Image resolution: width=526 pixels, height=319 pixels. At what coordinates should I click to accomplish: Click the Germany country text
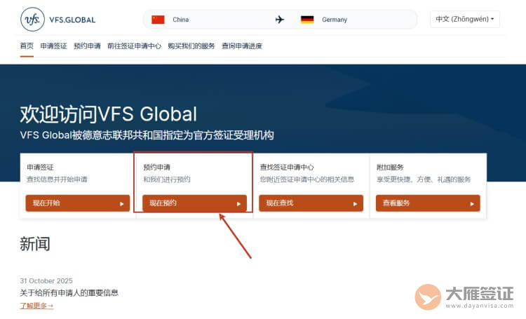[x=335, y=20]
